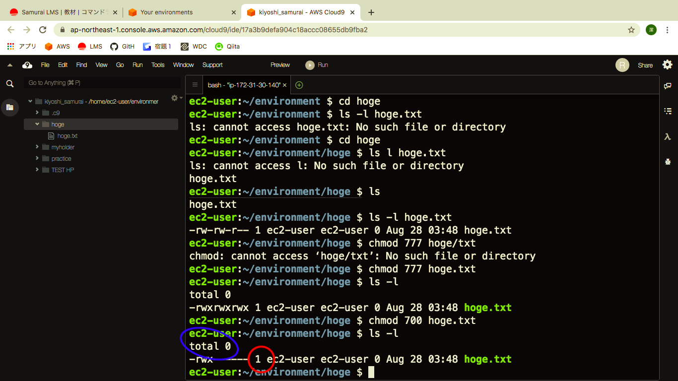This screenshot has height=381, width=678.
Task: Expand the practice folder
Action: [x=37, y=158]
